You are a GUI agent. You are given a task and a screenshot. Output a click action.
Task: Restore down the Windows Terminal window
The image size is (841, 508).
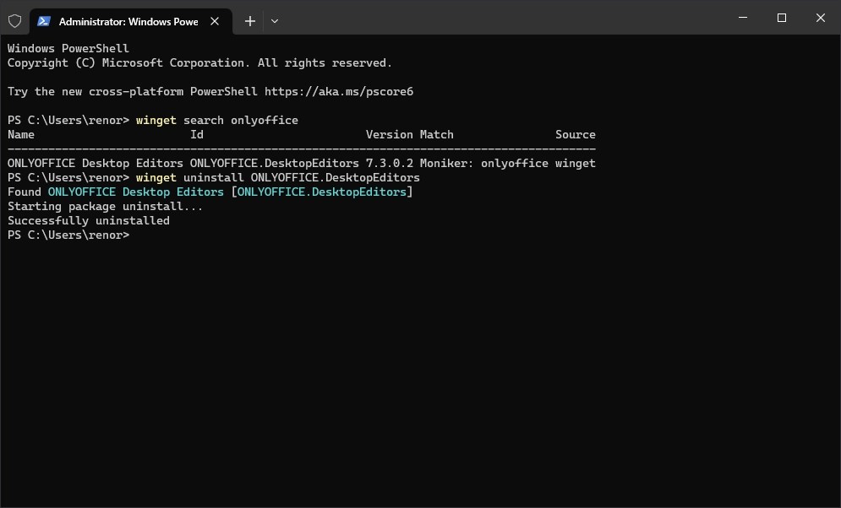click(x=780, y=17)
